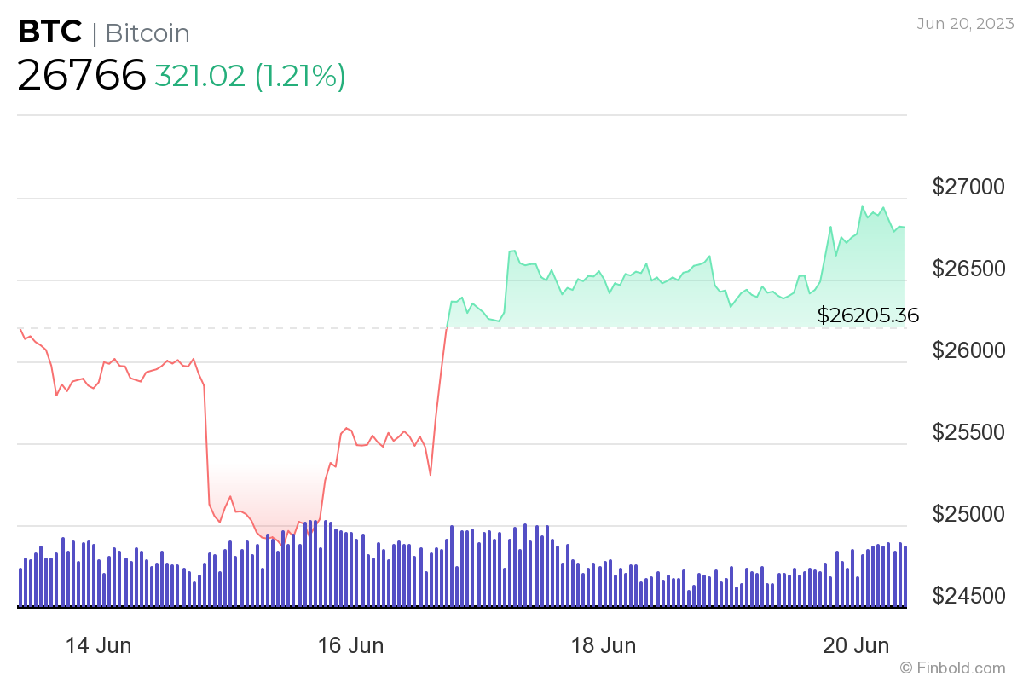Click the first purple volume bar
The image size is (1023, 682).
[x=20, y=587]
